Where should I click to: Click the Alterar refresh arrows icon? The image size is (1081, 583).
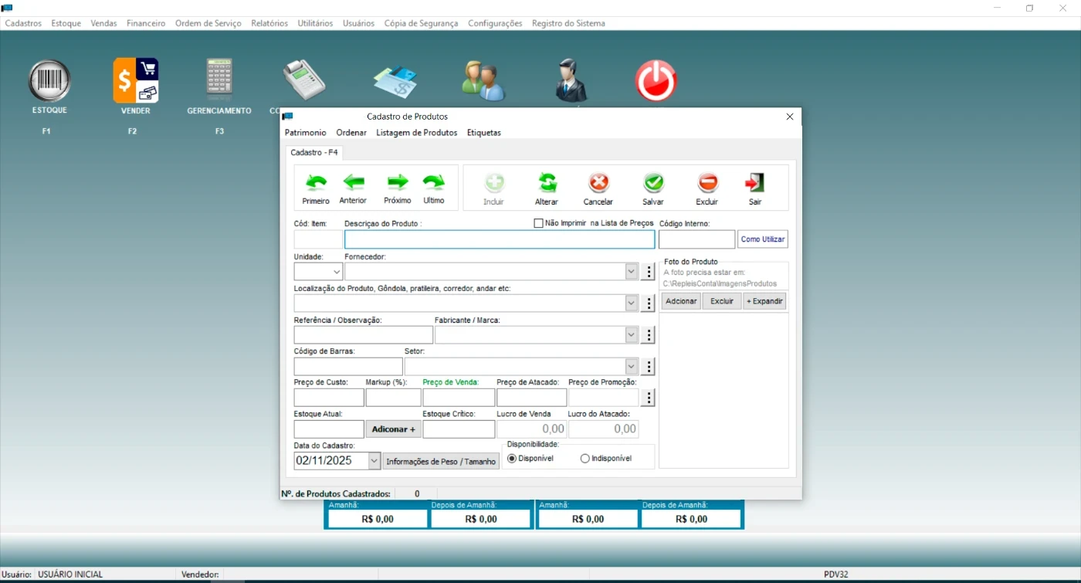click(547, 184)
